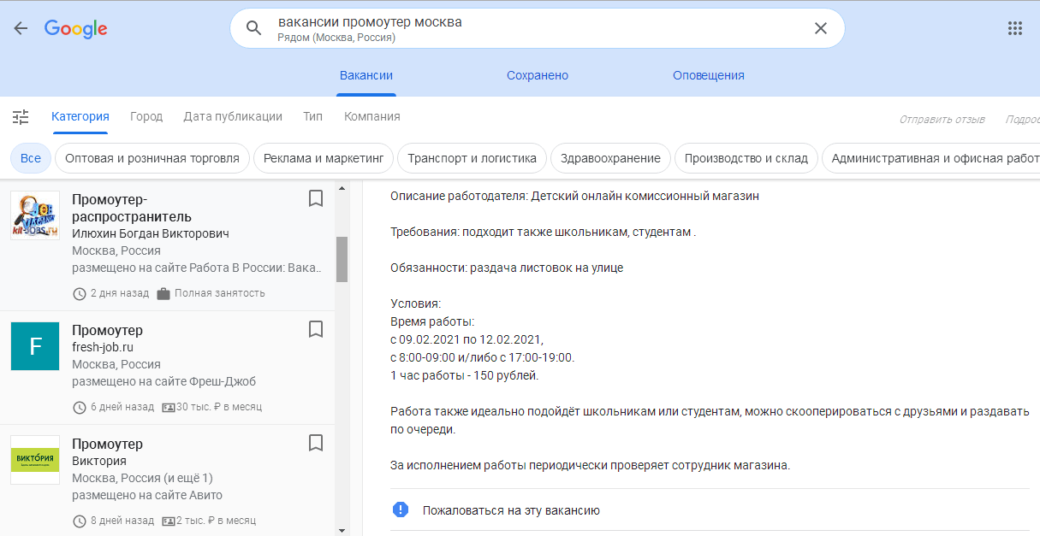
Task: Expand the Город filter
Action: click(x=146, y=116)
